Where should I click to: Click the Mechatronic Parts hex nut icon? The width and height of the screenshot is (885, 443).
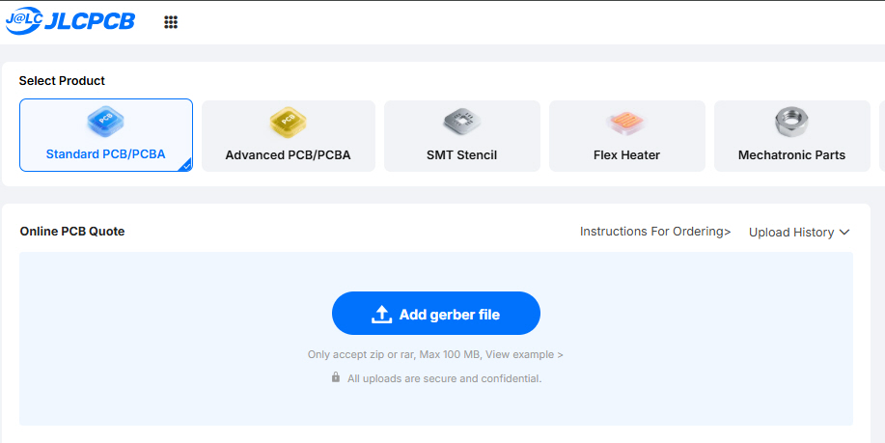791,122
